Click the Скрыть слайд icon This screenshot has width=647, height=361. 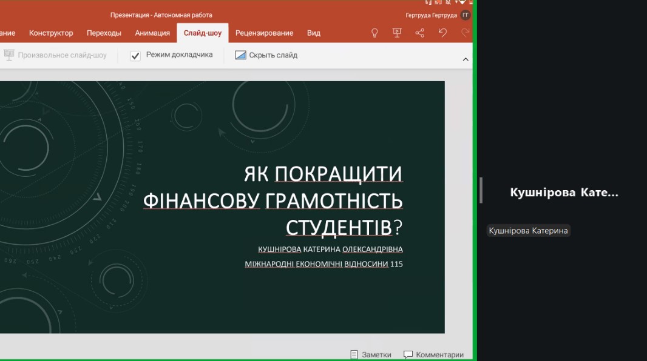point(241,55)
